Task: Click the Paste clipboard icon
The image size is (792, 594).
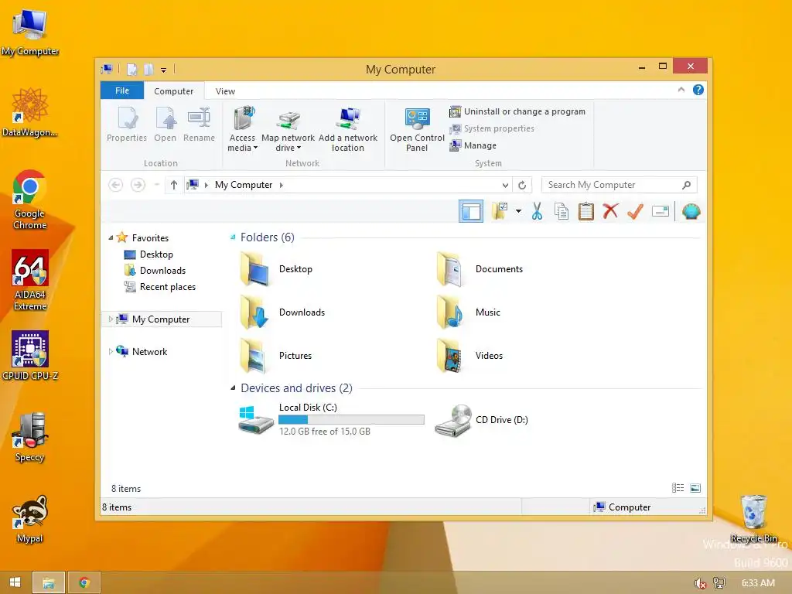Action: [x=586, y=211]
